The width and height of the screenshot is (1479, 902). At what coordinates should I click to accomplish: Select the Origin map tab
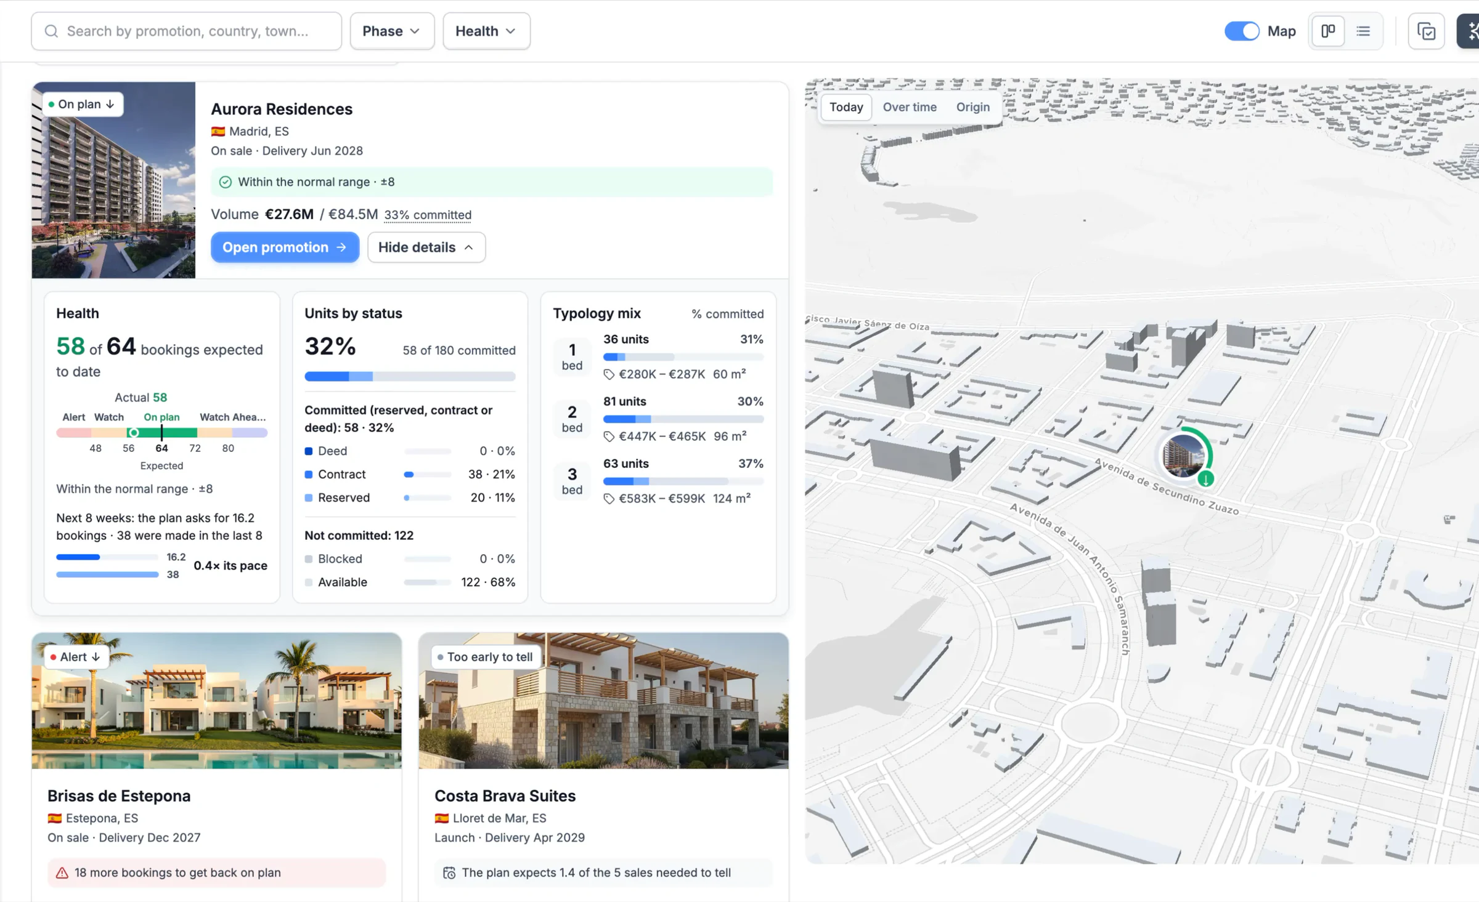(973, 107)
